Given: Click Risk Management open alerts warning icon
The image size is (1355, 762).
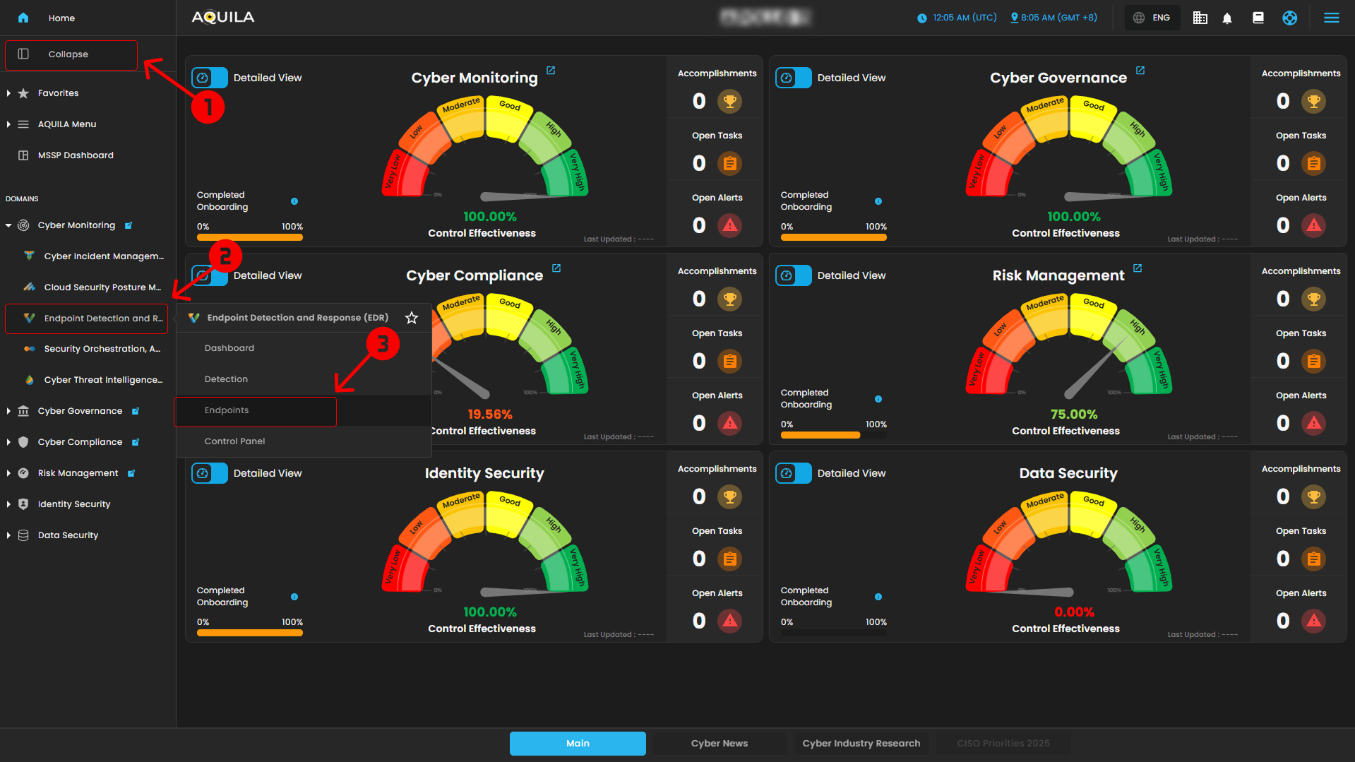Looking at the screenshot, I should coord(1313,423).
